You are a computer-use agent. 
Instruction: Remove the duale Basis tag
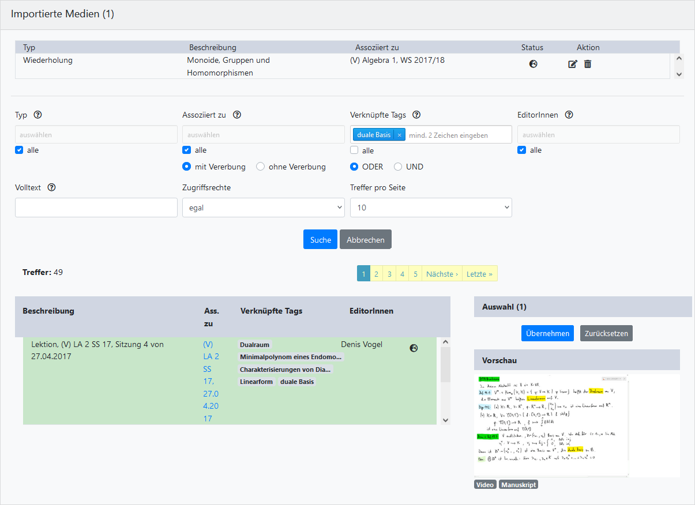tap(399, 135)
